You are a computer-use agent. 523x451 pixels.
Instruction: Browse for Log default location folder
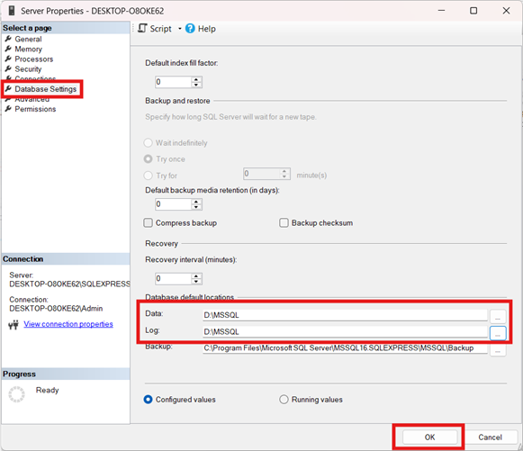tap(498, 332)
